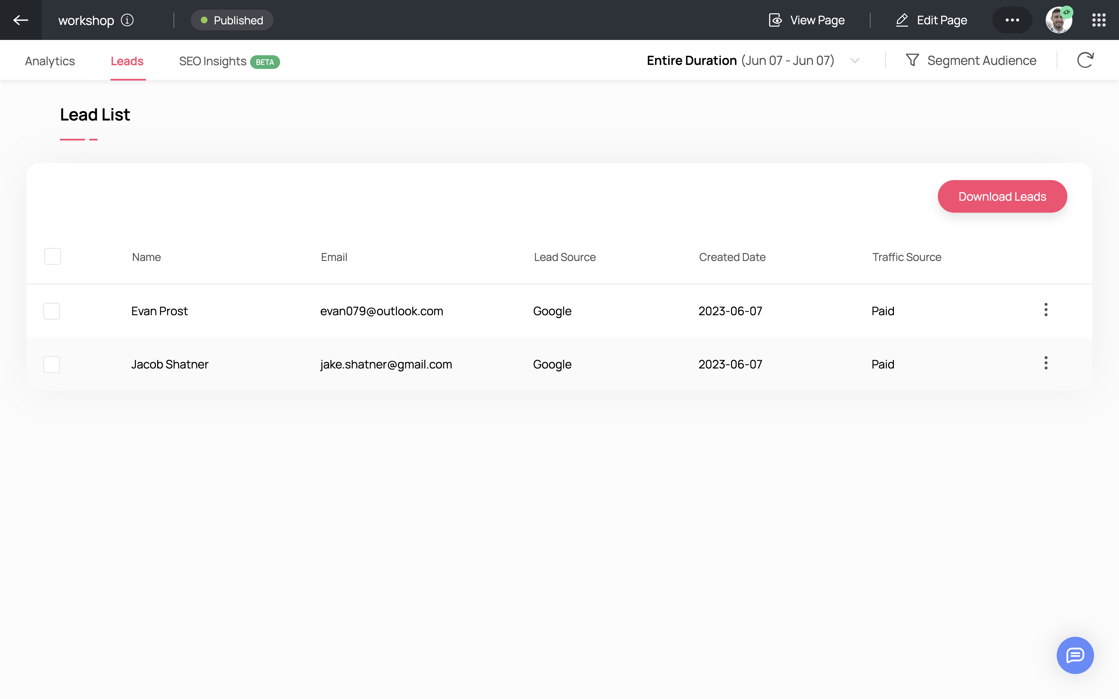Viewport: 1119px width, 699px height.
Task: Open row actions for Jacob Shatner
Action: pyautogui.click(x=1045, y=363)
